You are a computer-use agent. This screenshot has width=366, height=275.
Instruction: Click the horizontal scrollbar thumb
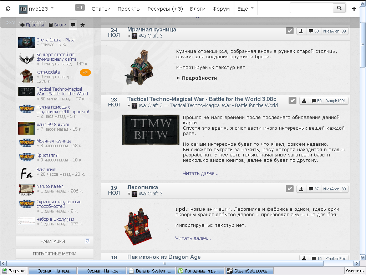coord(164,264)
